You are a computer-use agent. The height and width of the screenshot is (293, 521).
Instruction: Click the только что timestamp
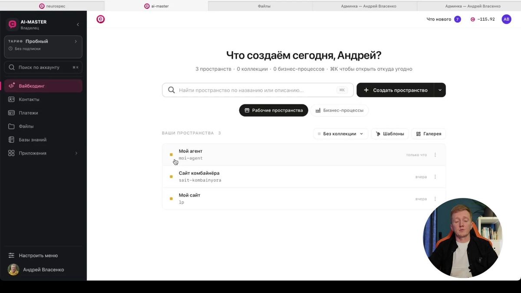click(416, 155)
